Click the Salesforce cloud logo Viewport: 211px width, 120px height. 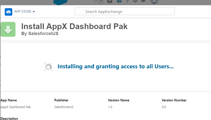[x=60, y=2]
